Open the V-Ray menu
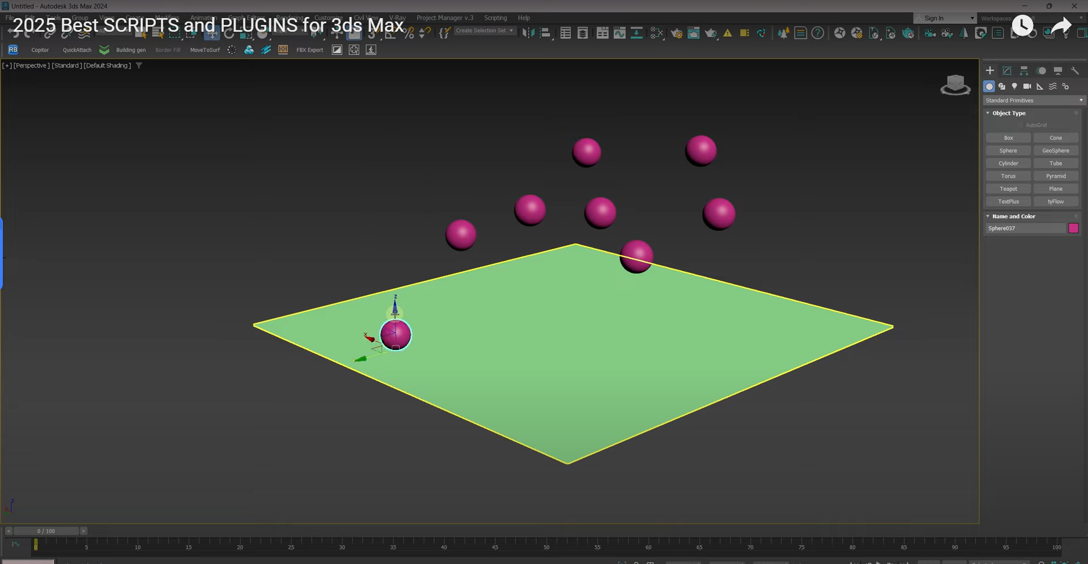The image size is (1088, 564). [397, 18]
